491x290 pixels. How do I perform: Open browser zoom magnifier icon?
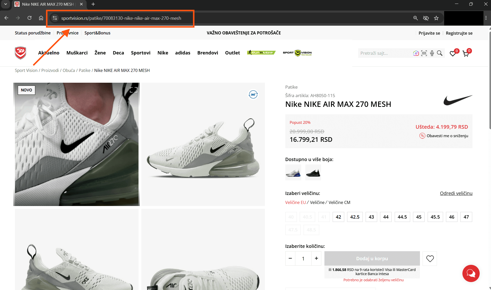pyautogui.click(x=416, y=18)
